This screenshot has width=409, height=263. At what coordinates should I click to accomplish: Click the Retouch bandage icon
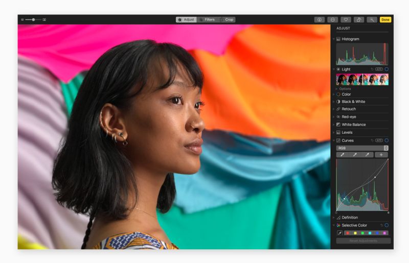pyautogui.click(x=338, y=109)
